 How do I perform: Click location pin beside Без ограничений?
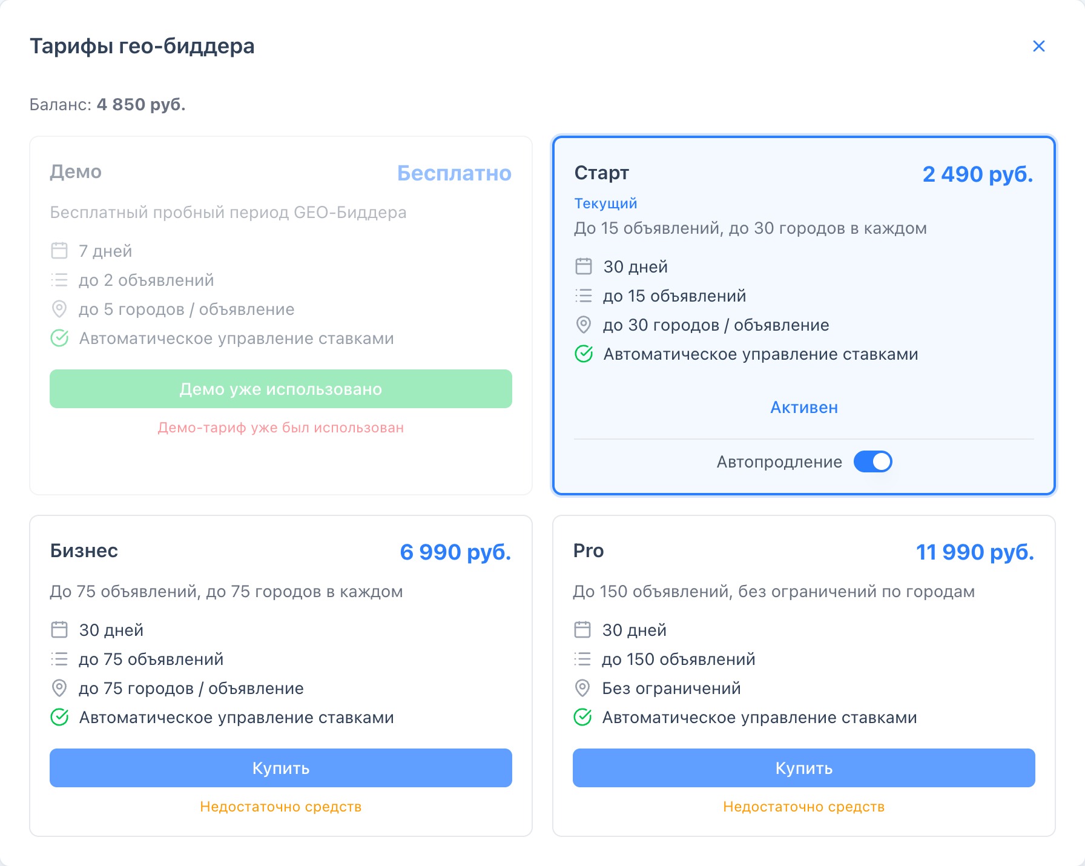[x=582, y=688]
